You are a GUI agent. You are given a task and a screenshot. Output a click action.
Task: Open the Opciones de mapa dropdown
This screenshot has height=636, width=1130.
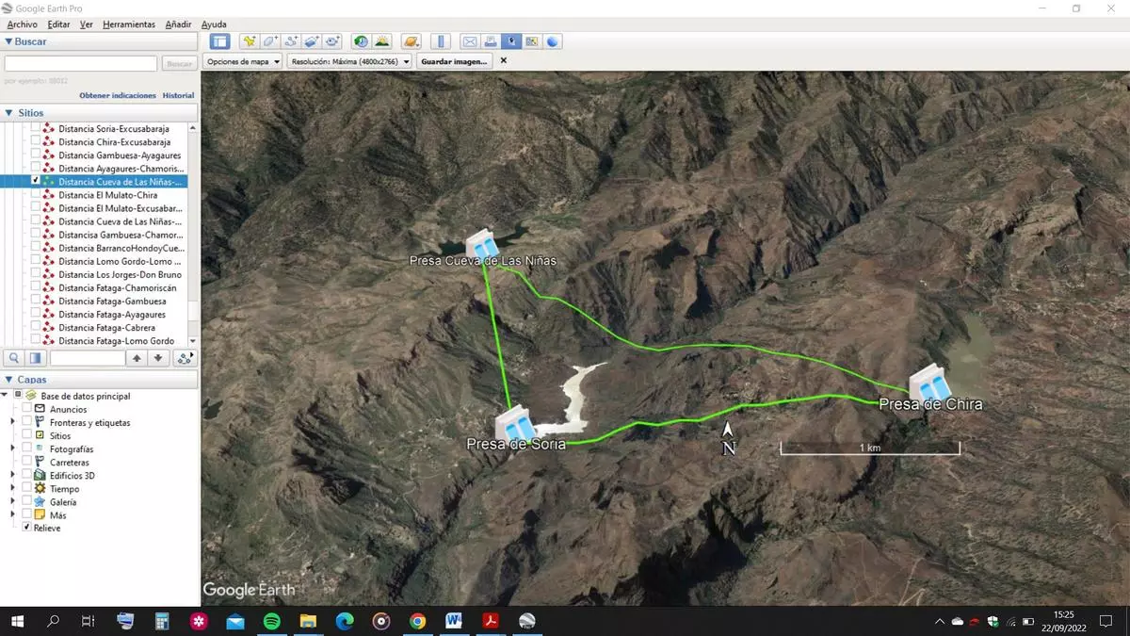click(x=243, y=61)
